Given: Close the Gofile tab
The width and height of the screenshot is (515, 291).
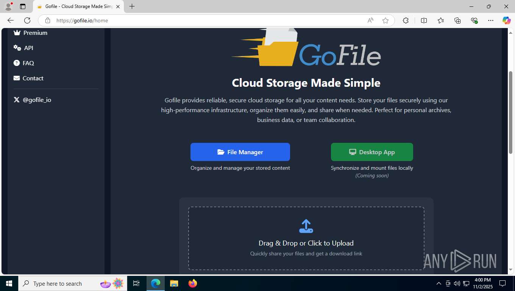Looking at the screenshot, I should coord(118,6).
